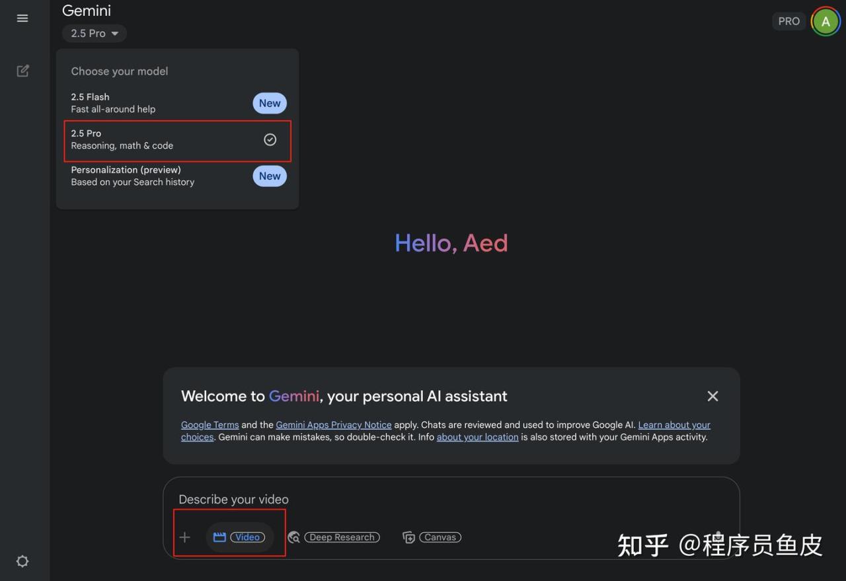Click the Choose your model heading
The height and width of the screenshot is (581, 846).
coord(120,71)
